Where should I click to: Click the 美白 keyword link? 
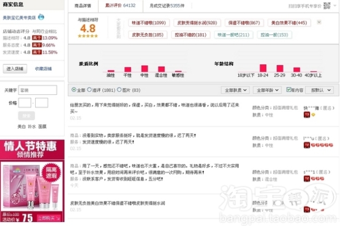tap(21, 127)
